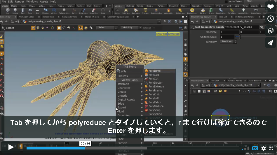277x155 pixels.
Task: Choose PolyBevel from the results list
Action: (159, 71)
